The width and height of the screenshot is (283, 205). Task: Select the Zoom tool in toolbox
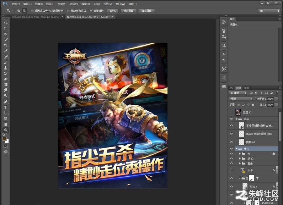point(6,130)
